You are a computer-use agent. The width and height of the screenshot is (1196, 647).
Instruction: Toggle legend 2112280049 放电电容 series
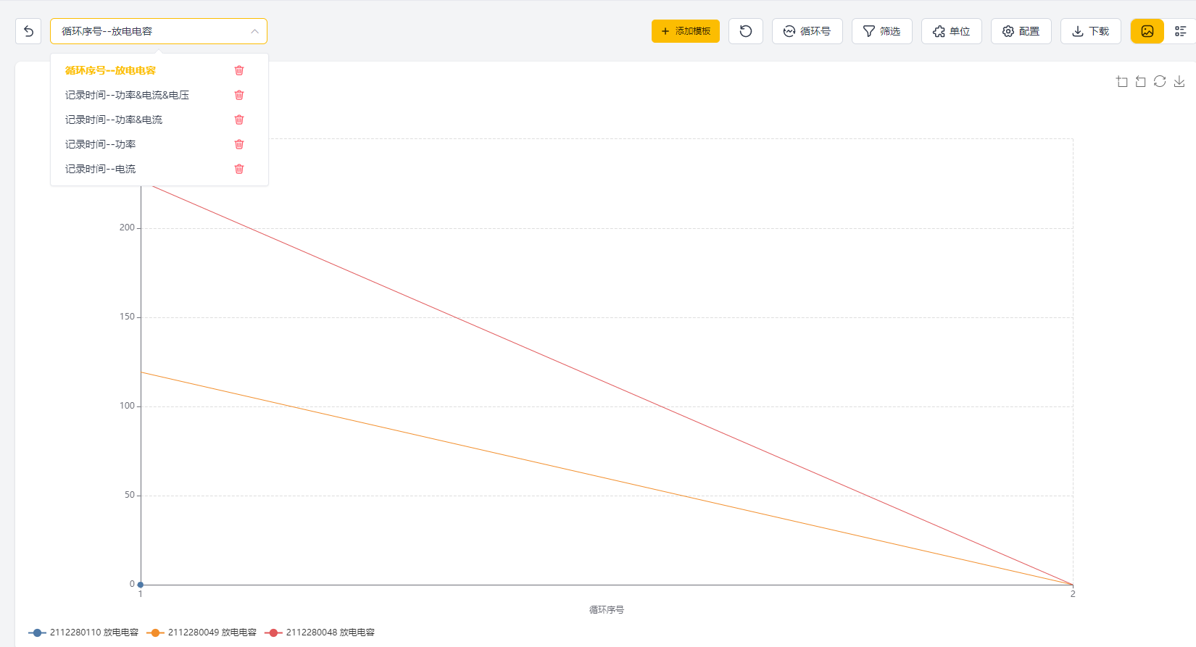point(202,633)
